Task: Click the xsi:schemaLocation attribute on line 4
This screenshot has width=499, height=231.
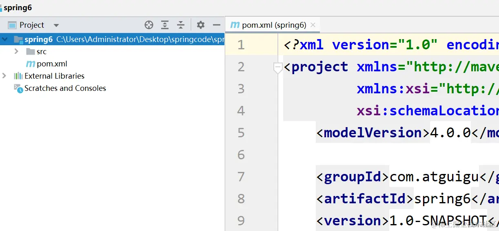Action: [x=428, y=110]
